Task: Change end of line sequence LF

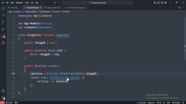Action: click(x=164, y=103)
